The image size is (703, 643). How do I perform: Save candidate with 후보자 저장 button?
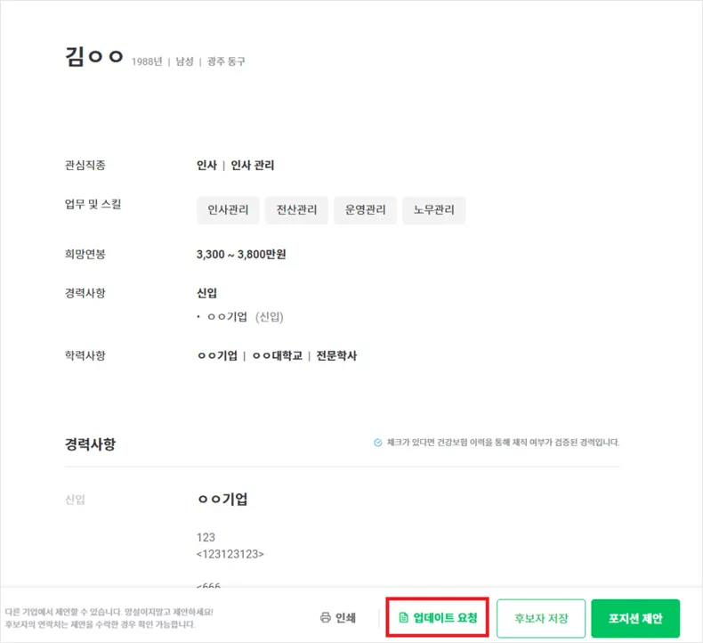(541, 618)
